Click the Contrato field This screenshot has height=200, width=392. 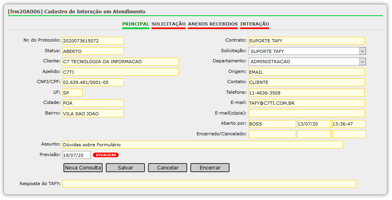pos(307,41)
